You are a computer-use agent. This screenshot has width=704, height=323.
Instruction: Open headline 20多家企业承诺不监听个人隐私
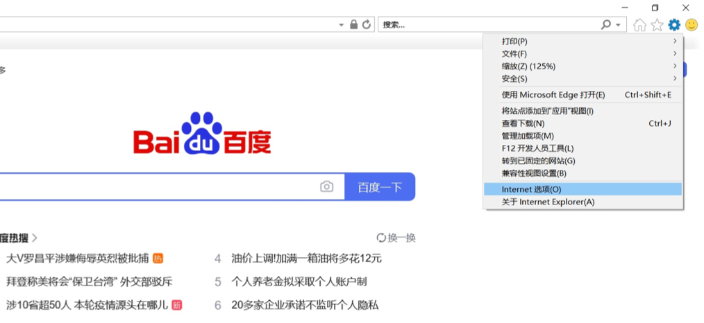pyautogui.click(x=305, y=306)
